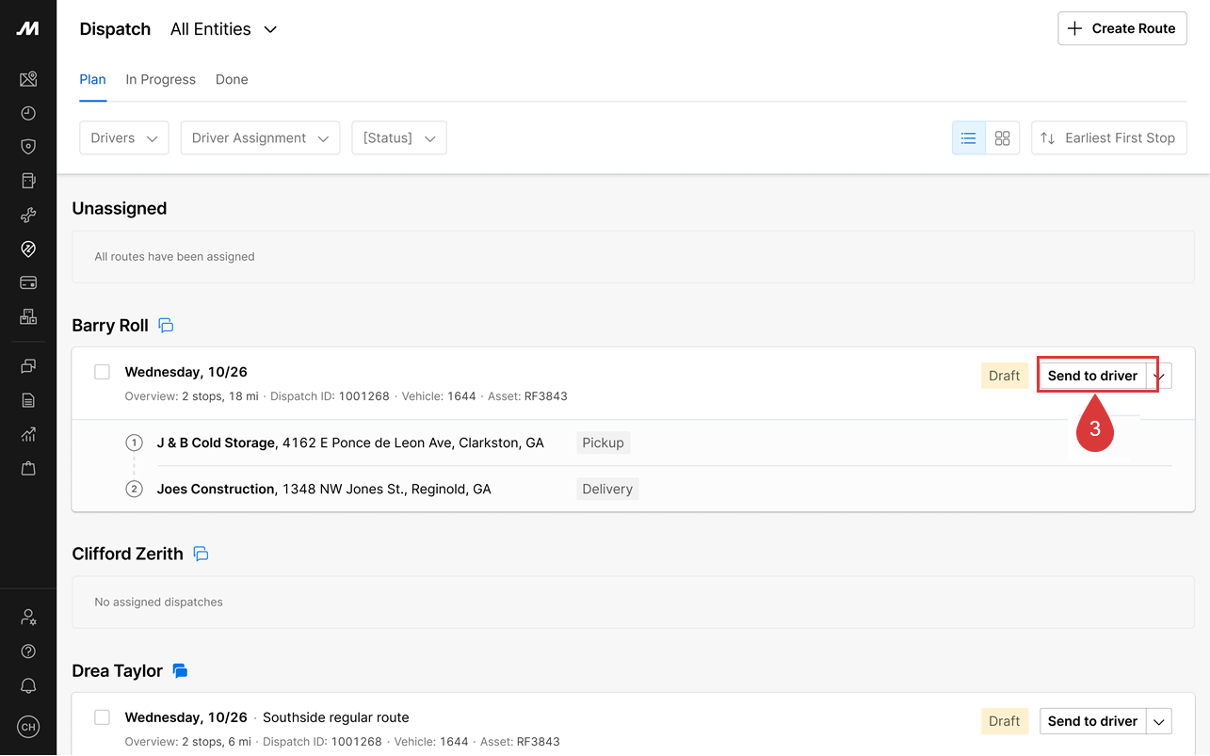1210x756 pixels.
Task: Click the Pickup tag
Action: tap(603, 442)
